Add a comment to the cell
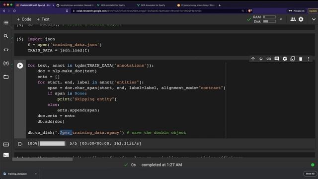Screen dimensions: 318x179 pyautogui.click(x=277, y=59)
